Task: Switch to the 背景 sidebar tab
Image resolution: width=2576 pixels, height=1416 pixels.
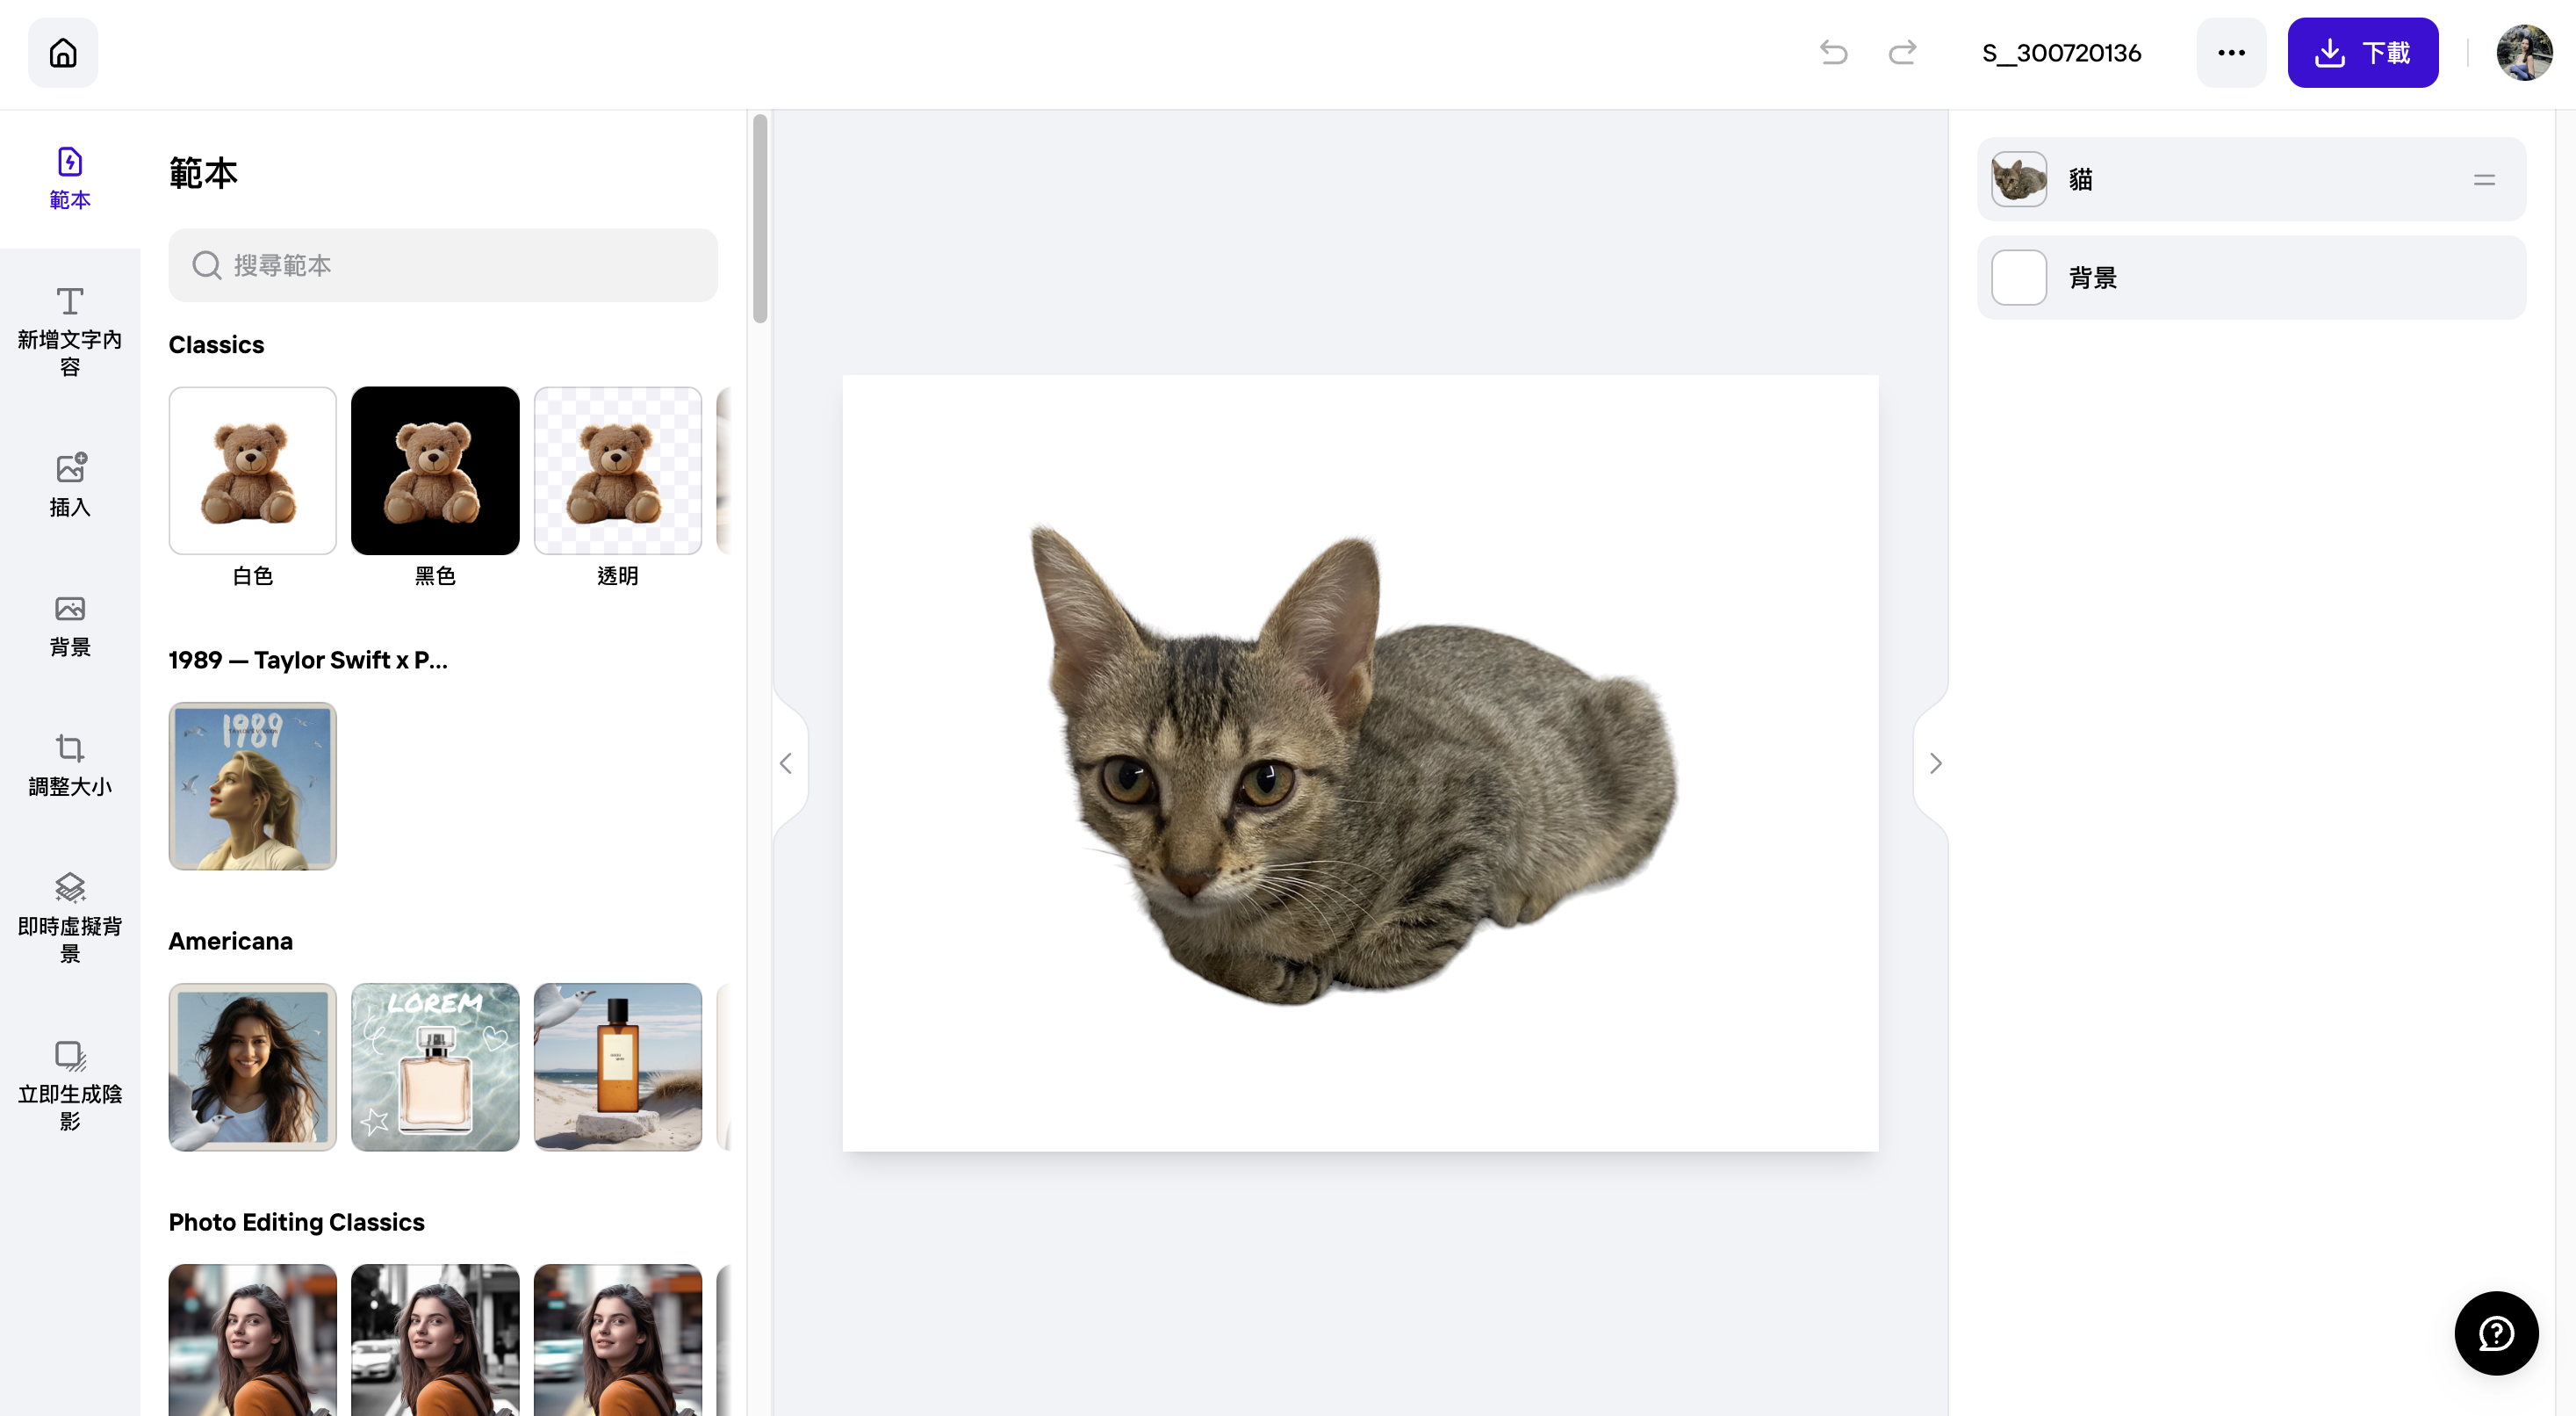Action: [x=70, y=625]
